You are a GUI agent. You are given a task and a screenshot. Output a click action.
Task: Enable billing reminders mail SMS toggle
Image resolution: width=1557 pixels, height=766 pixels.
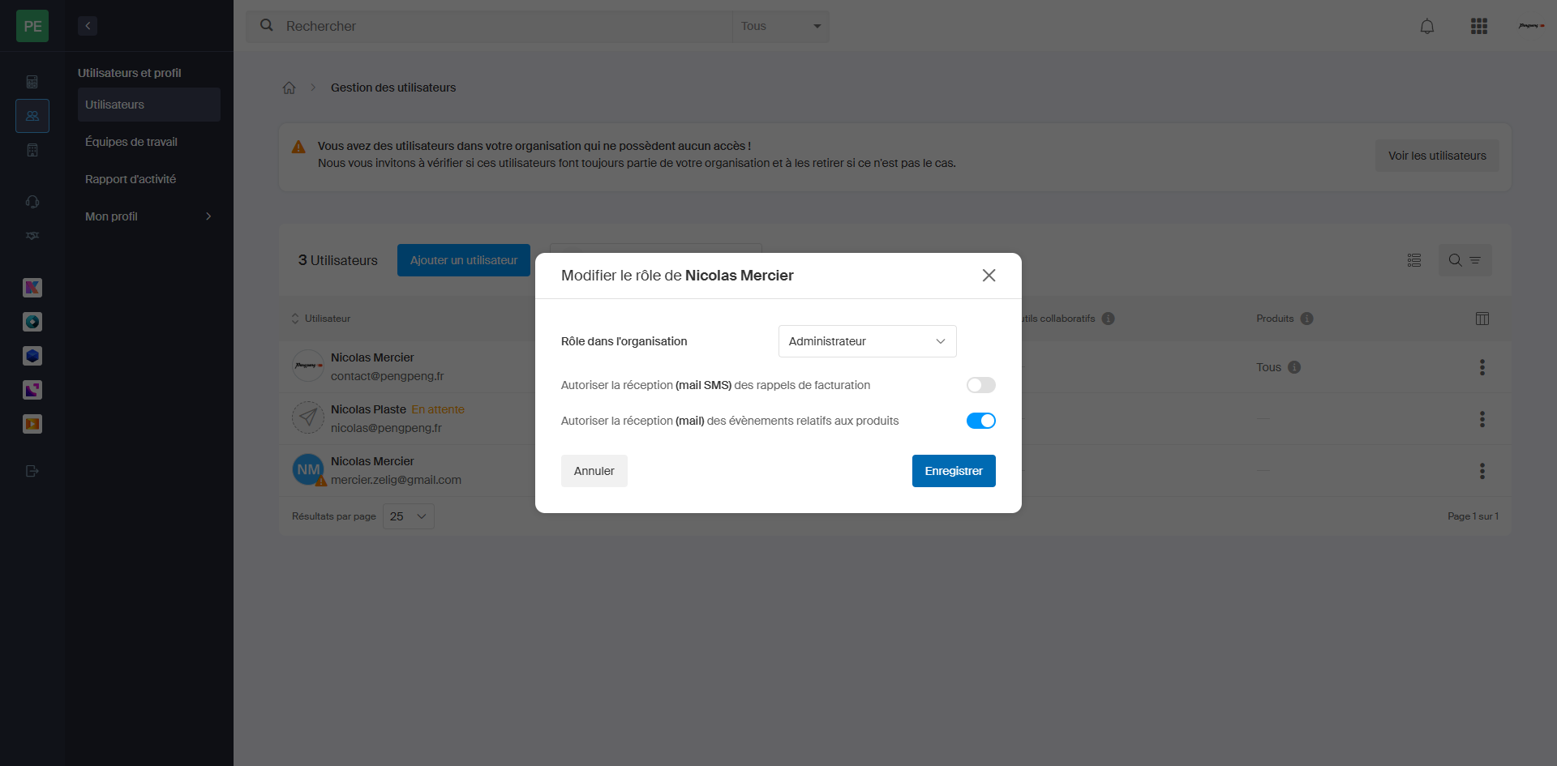pos(980,385)
